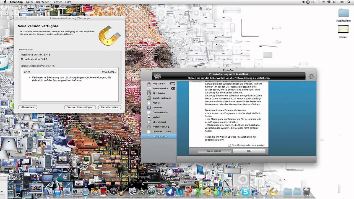Click the 3.4.9 release notes heading
354x199 pixels.
[27, 72]
